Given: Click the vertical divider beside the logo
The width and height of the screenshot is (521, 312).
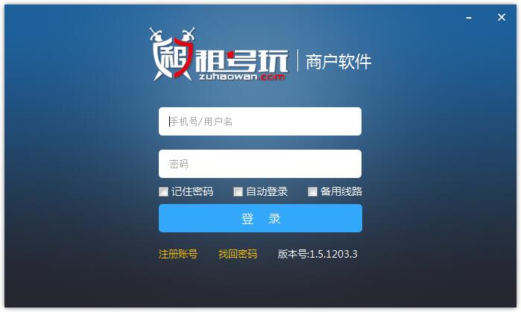Looking at the screenshot, I should click(x=297, y=60).
